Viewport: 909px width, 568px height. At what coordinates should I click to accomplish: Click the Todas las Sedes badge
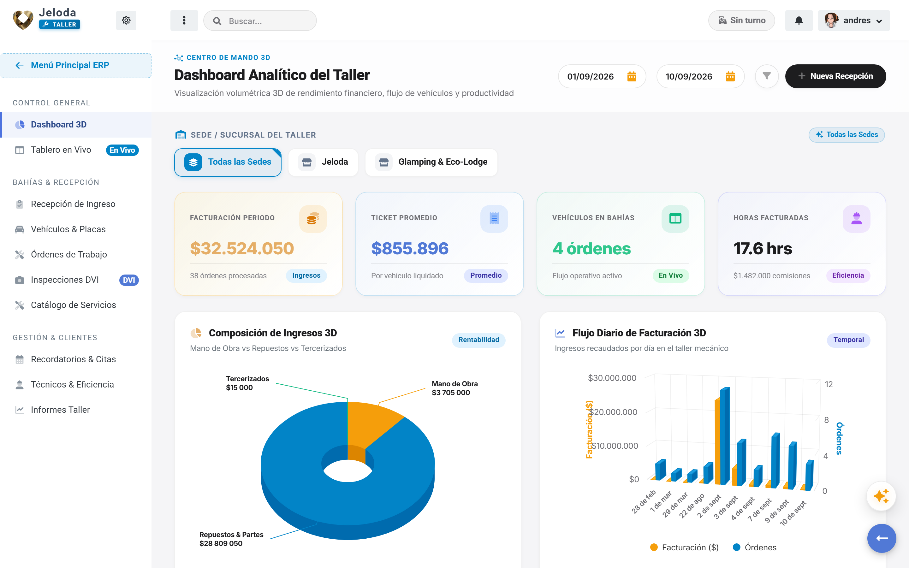coord(847,135)
